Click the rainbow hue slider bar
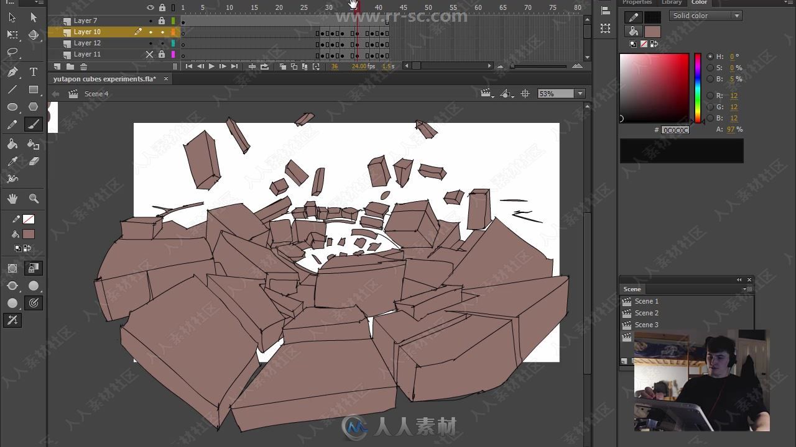Screen dimensions: 796x447 [x=698, y=88]
